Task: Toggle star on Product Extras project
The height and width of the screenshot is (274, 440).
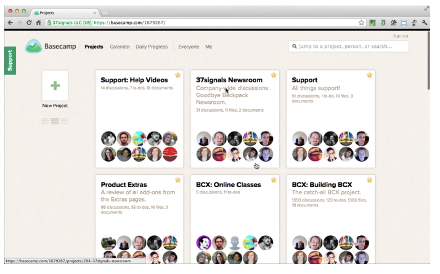Action: point(177,180)
